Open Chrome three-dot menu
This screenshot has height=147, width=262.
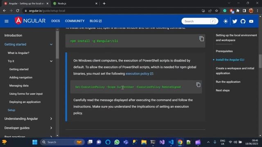pyautogui.click(x=257, y=11)
